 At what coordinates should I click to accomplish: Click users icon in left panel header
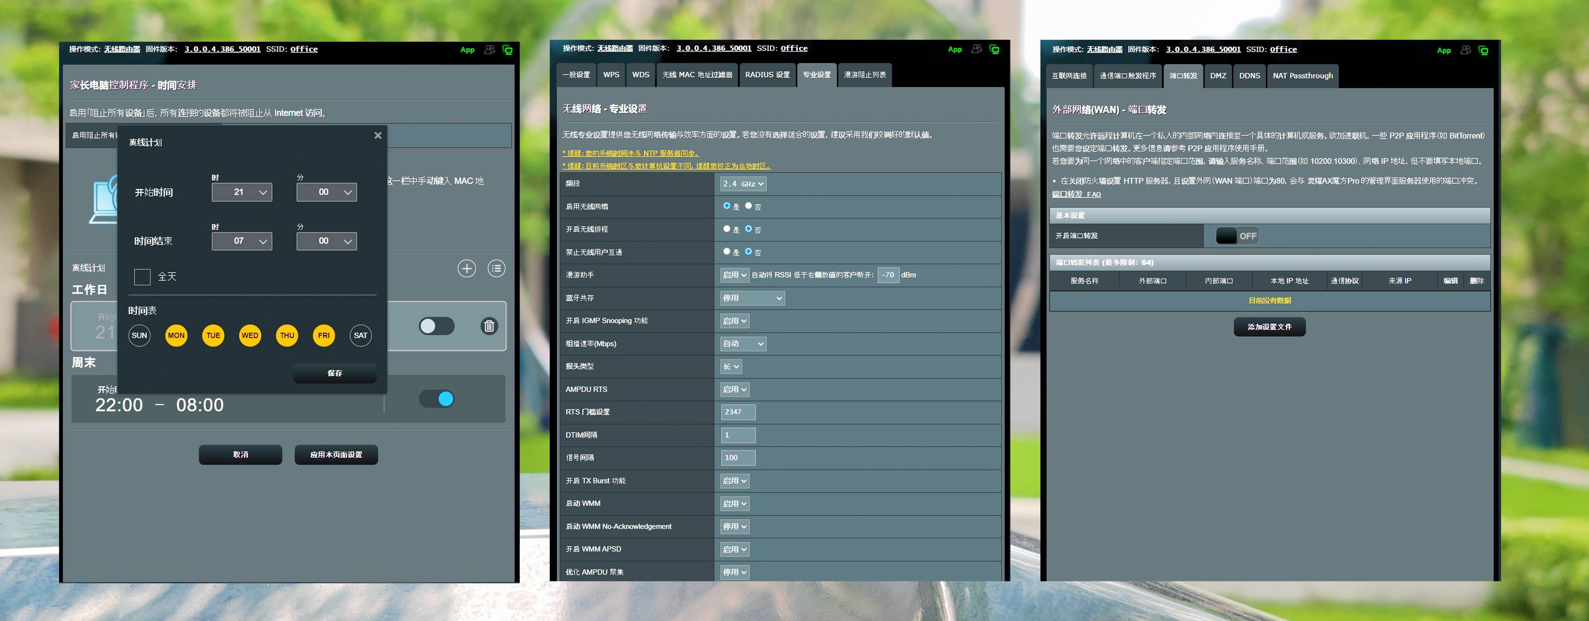(489, 49)
